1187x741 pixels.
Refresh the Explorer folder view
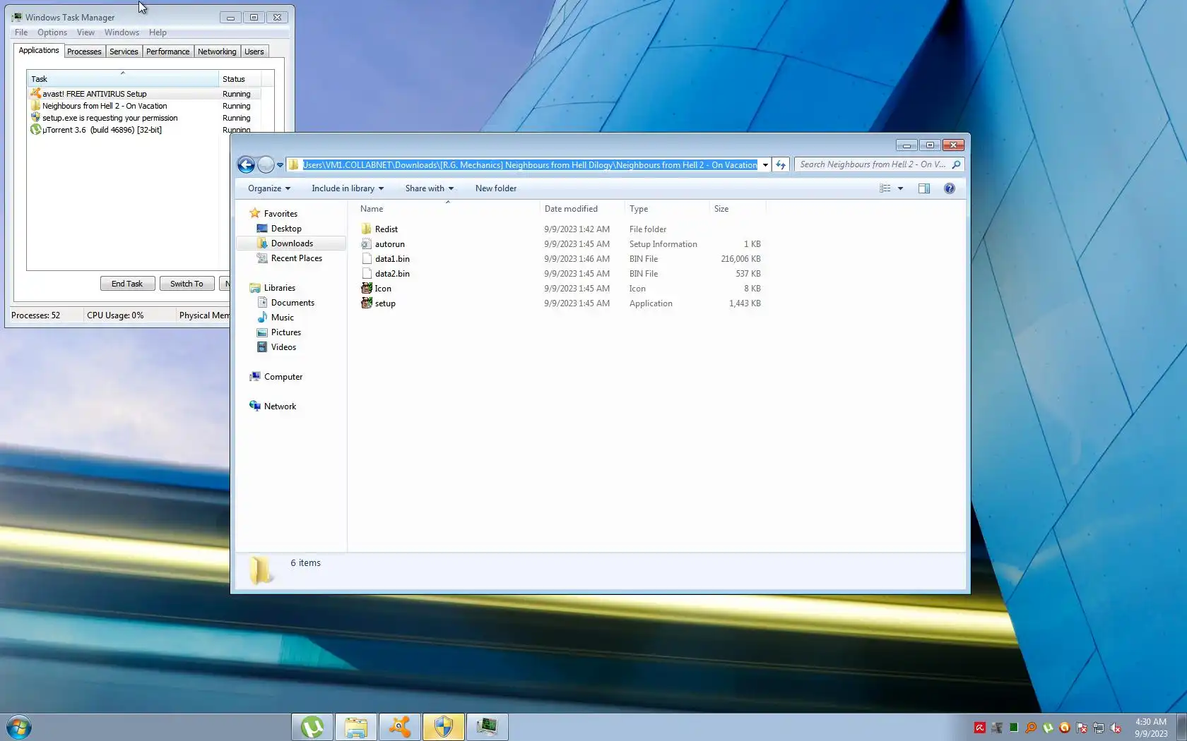pos(781,165)
